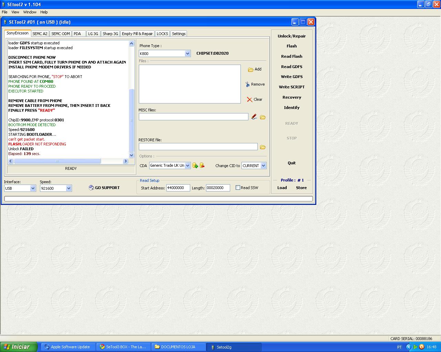Click the add CDA database icon

pos(195,165)
